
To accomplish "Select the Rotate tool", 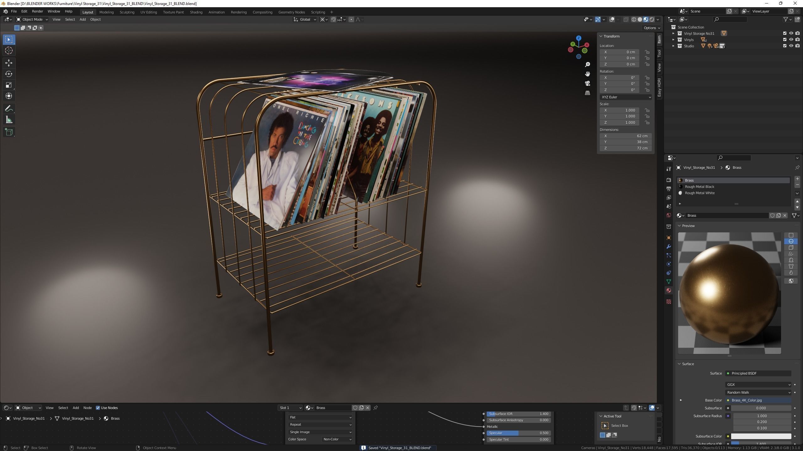I will click(9, 74).
